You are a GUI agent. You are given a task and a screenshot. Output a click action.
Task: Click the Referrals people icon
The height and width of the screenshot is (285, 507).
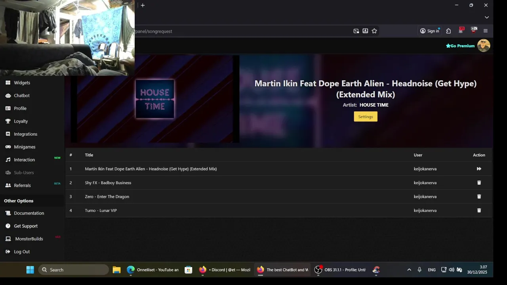(x=8, y=186)
